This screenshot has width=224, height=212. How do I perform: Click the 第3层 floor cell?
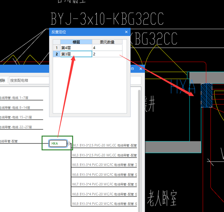point(76,54)
